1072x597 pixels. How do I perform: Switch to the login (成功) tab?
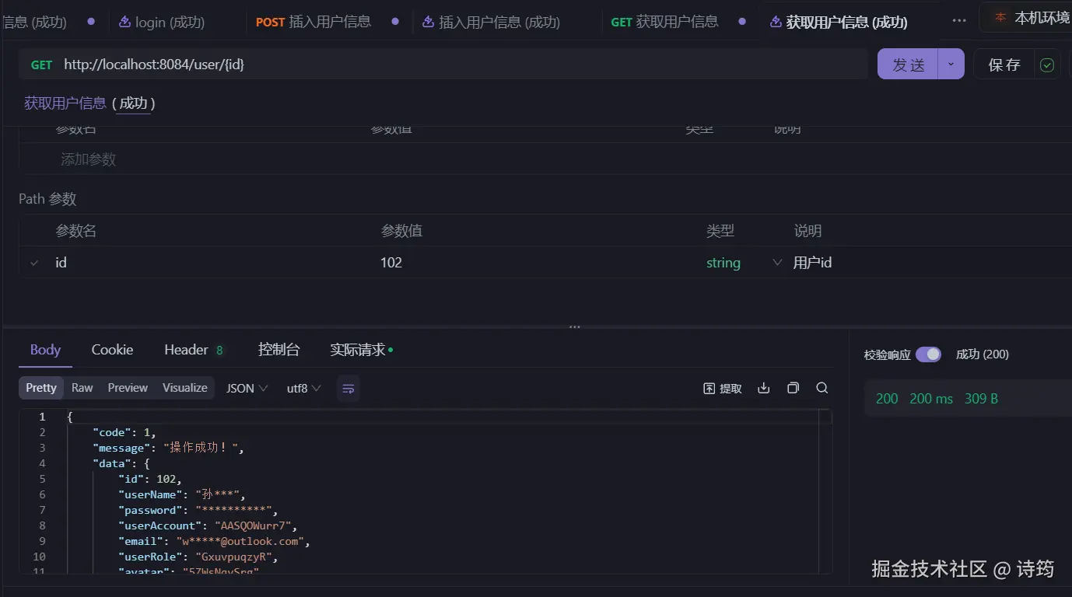[162, 22]
